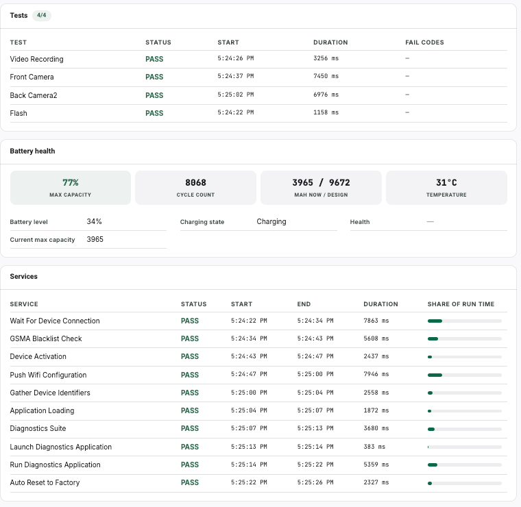Click PASS status for Device Activation
The width and height of the screenshot is (521, 507).
tap(190, 356)
